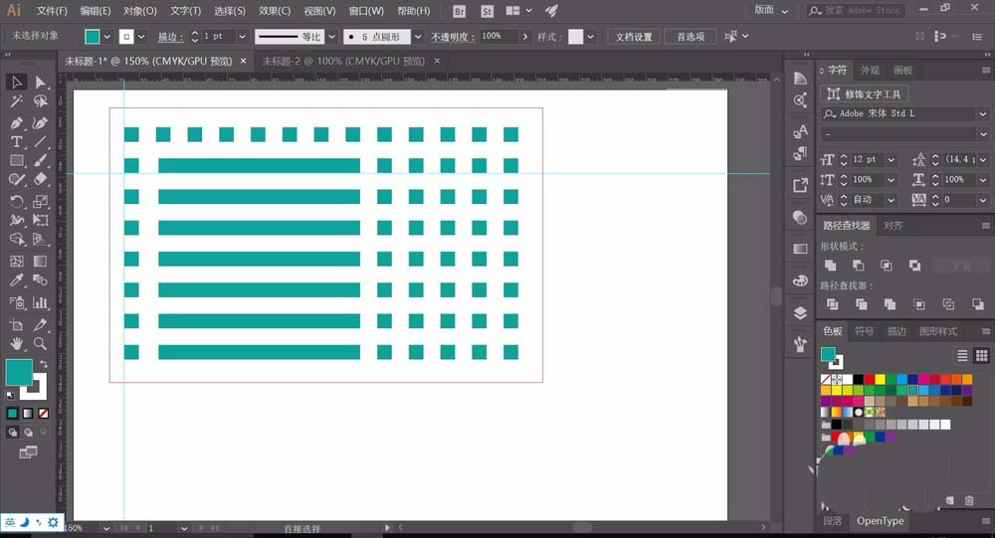The width and height of the screenshot is (995, 538).
Task: Reset default fill and stroke
Action: (x=10, y=395)
